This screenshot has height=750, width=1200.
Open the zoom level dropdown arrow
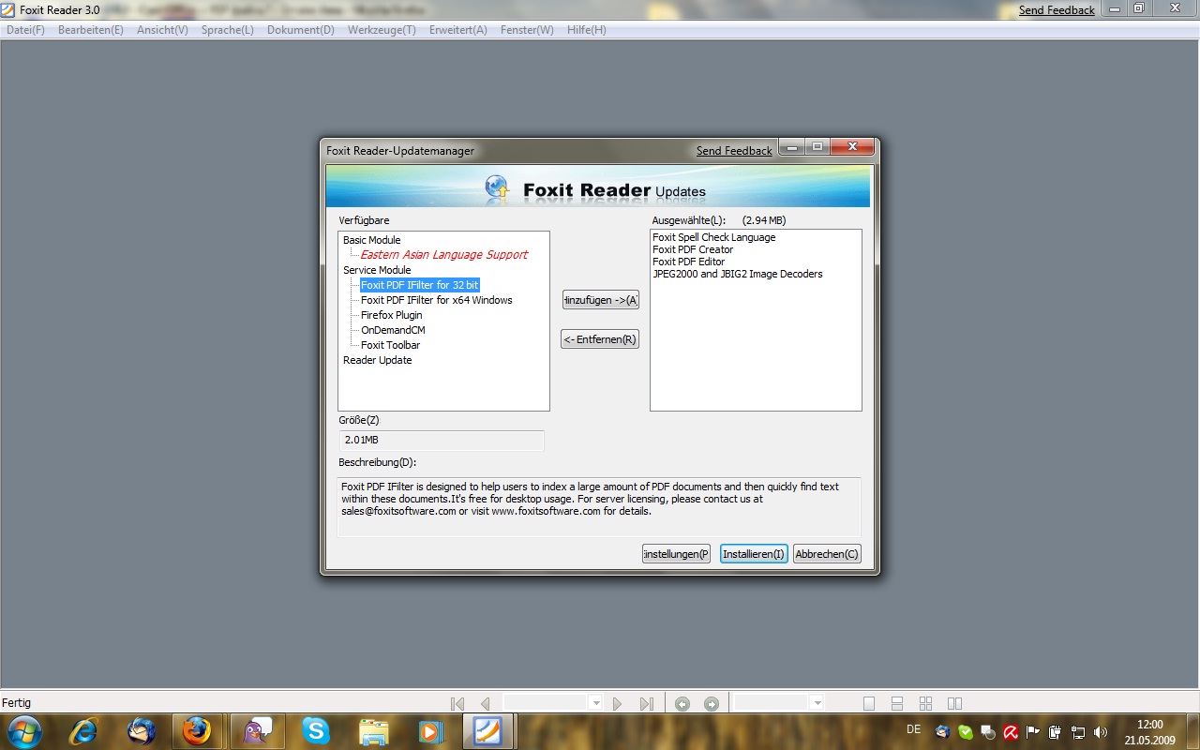click(x=817, y=703)
